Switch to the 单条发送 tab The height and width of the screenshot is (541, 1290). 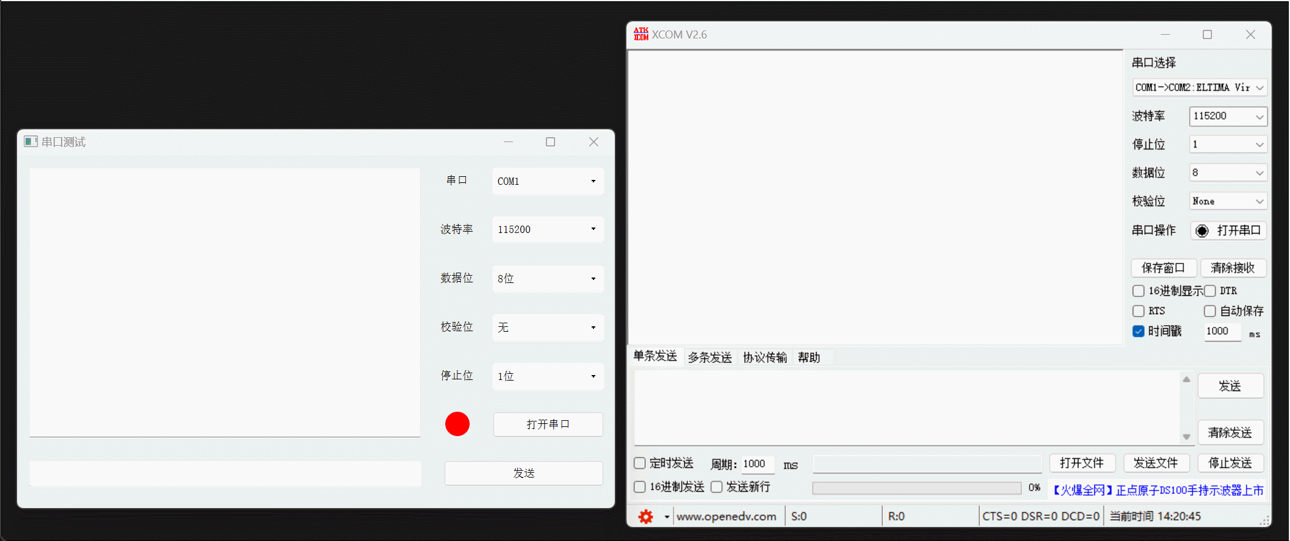point(655,356)
